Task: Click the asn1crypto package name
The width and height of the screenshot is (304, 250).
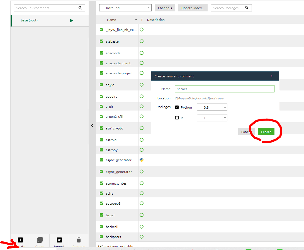Action: pos(115,128)
